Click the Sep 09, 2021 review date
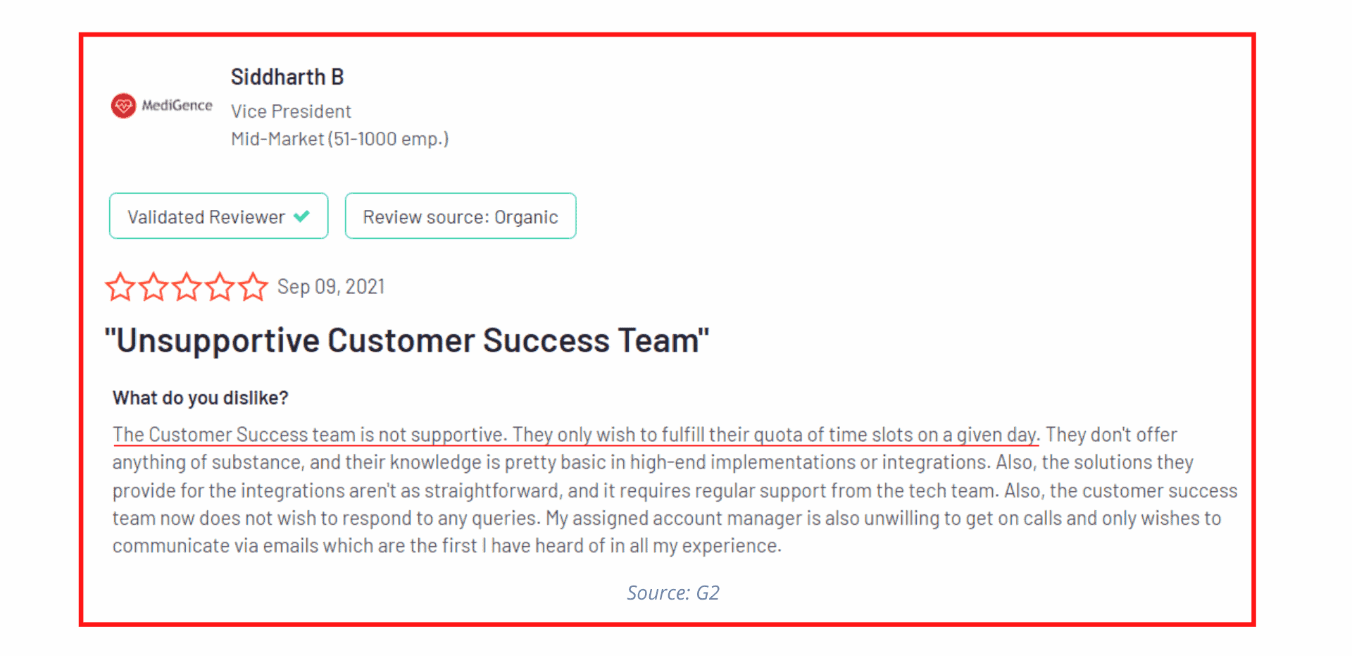 click(331, 287)
